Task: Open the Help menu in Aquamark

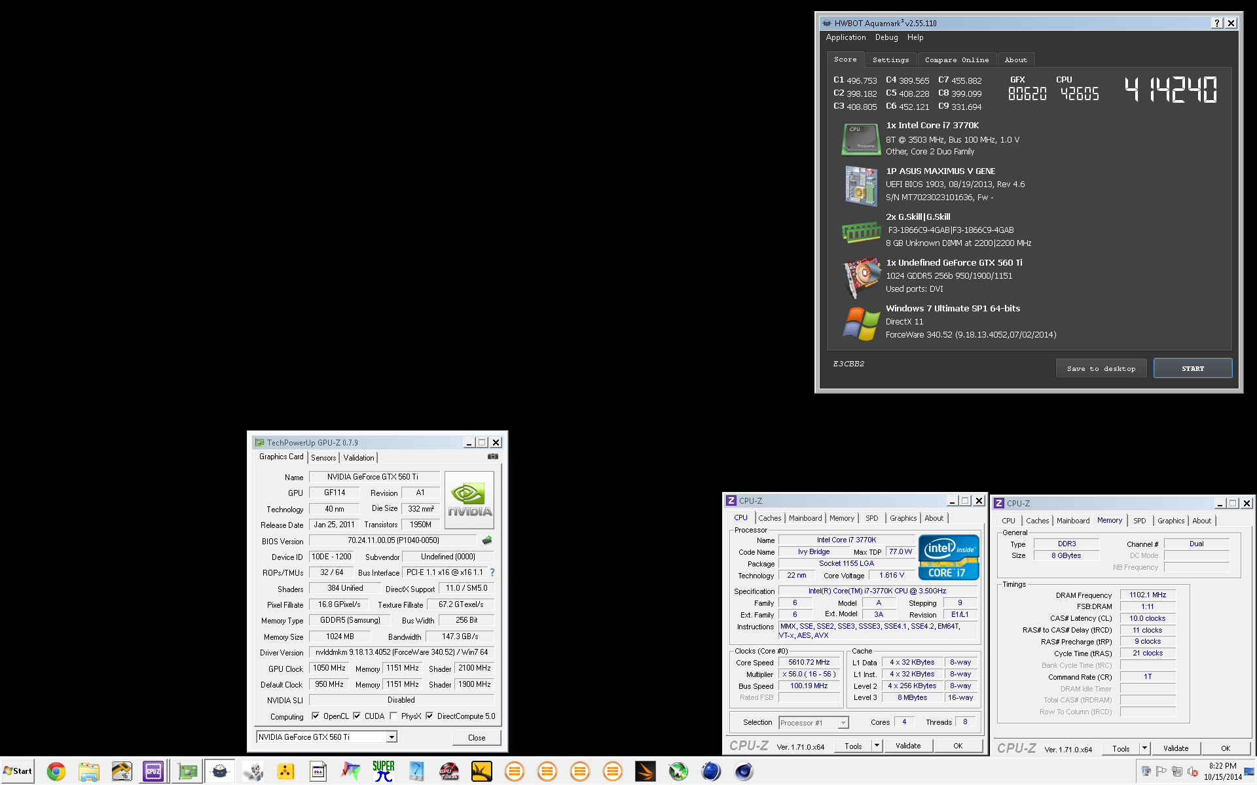Action: pyautogui.click(x=915, y=38)
